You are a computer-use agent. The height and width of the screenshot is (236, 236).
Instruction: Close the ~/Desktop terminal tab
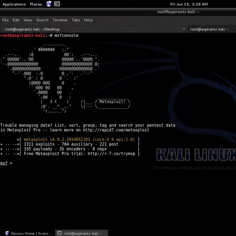pos(184,29)
